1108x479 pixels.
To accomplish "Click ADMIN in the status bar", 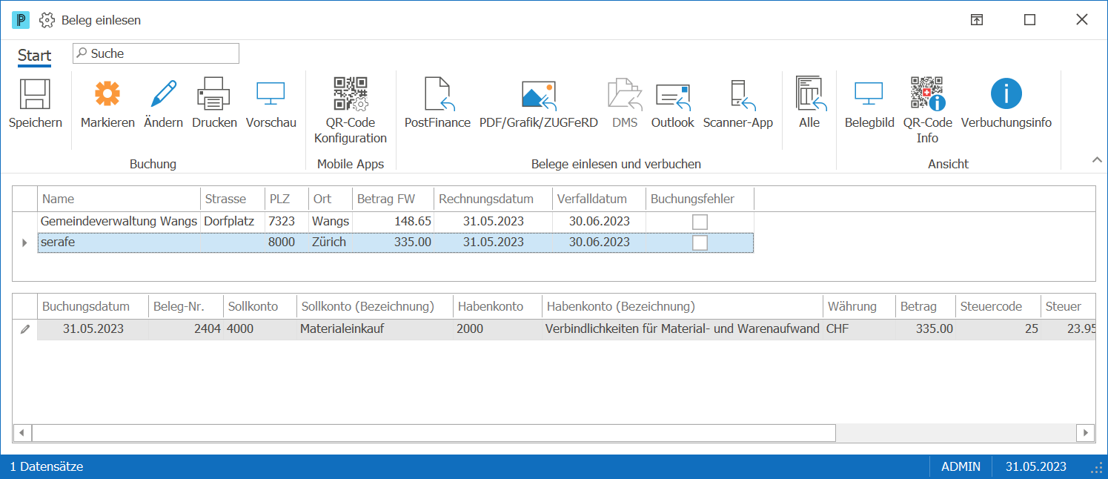I will tap(961, 466).
